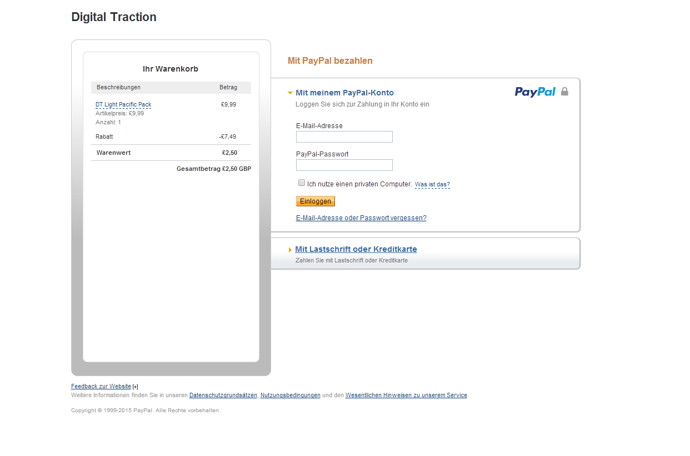Select the 'Mit meinem PayPal-Konto' heading

[344, 93]
